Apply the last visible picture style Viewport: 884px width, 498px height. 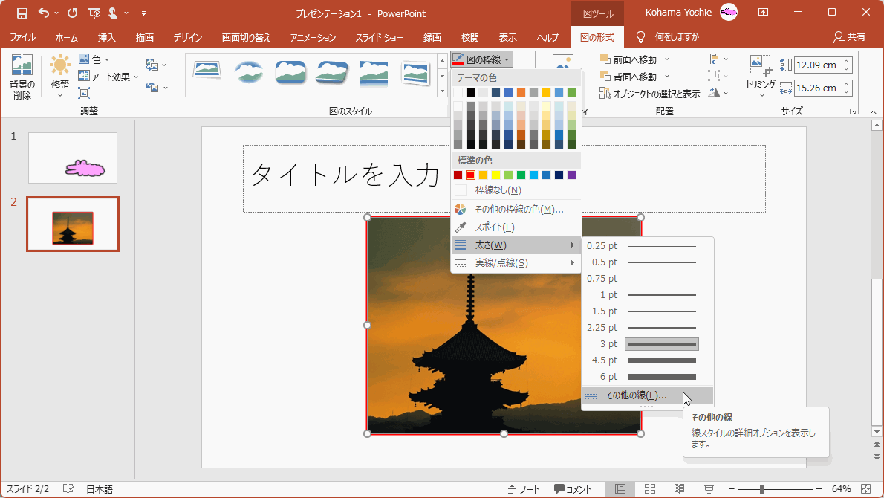point(415,72)
